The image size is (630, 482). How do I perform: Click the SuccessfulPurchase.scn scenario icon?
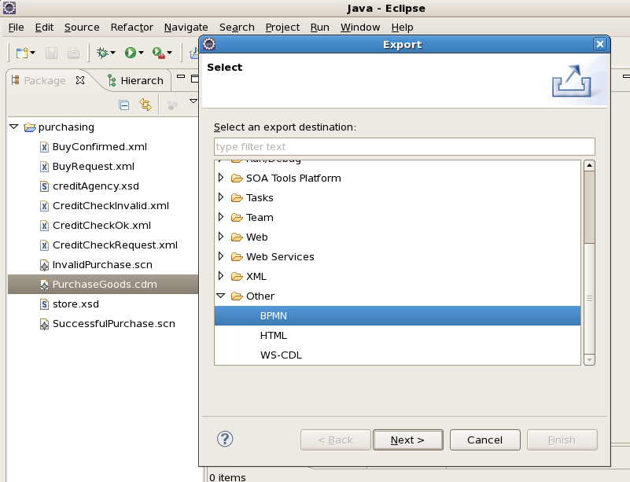[x=44, y=324]
